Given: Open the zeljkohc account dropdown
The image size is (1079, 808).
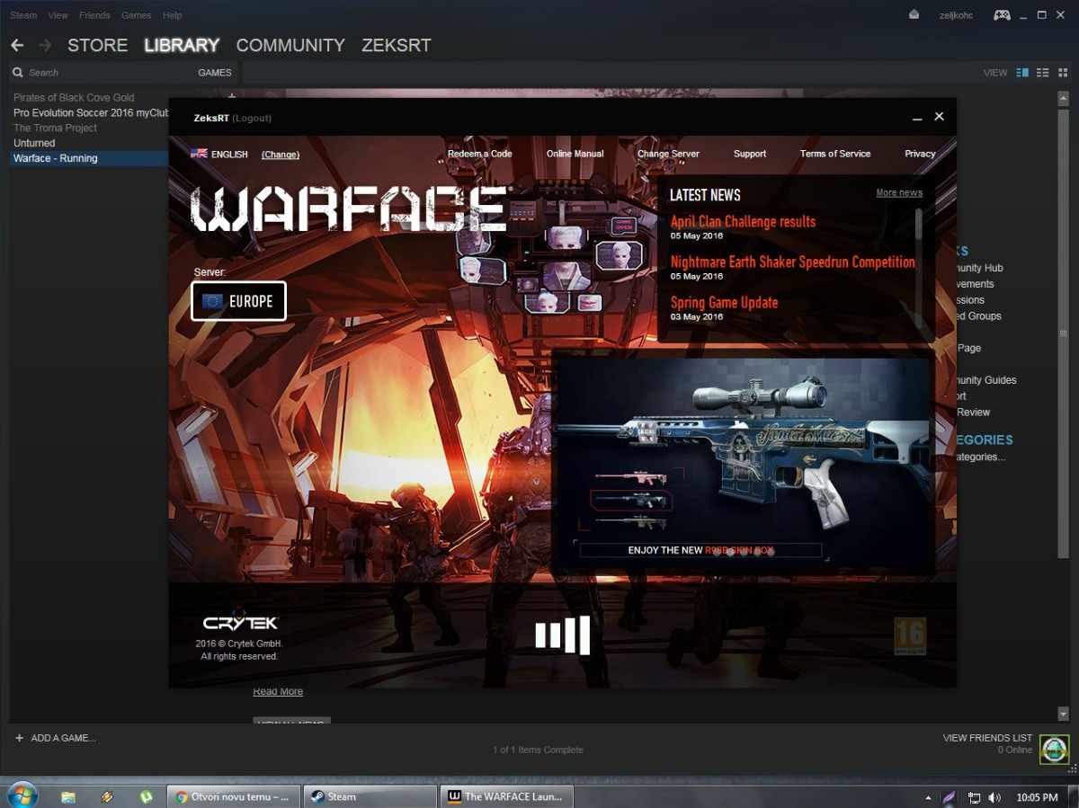Looking at the screenshot, I should pos(954,15).
